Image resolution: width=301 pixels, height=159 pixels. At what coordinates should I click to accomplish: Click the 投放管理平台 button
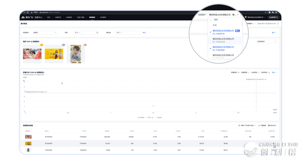pos(273,17)
